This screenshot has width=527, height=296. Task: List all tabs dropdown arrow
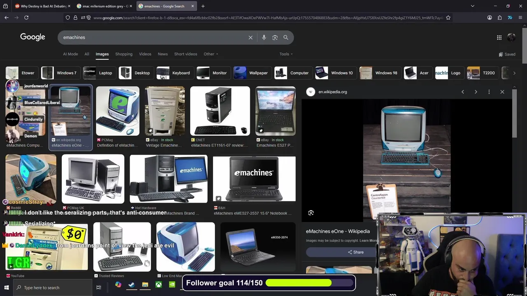[473, 6]
